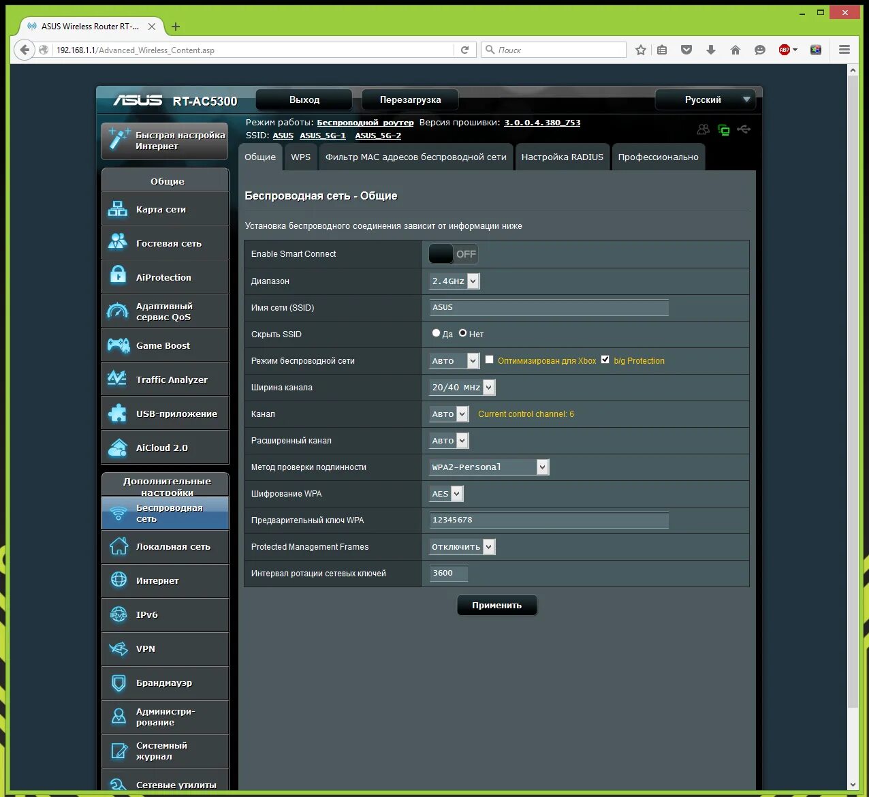Open firmware version 3.0.0.4.380_753 link
Screen dimensions: 869x797
click(x=542, y=123)
